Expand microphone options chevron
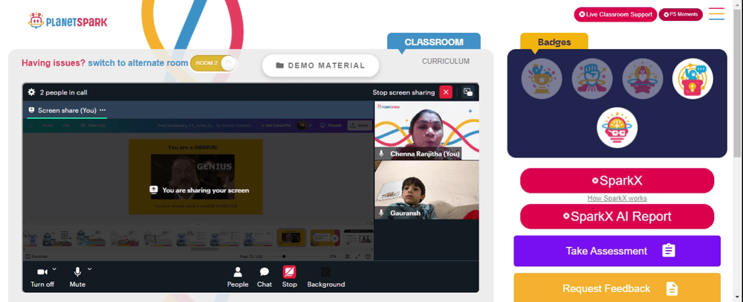Image resolution: width=743 pixels, height=302 pixels. coord(90,269)
